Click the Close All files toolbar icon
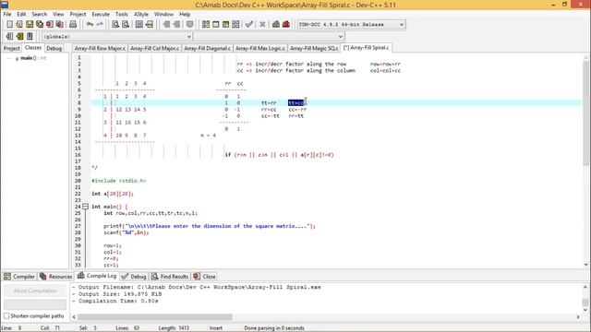This screenshot has width=591, height=332. tap(59, 25)
